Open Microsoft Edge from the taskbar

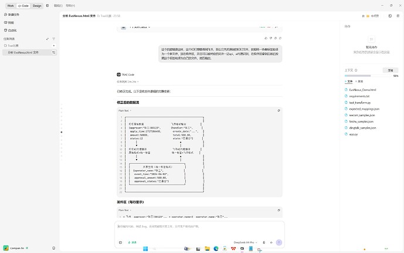(216, 249)
